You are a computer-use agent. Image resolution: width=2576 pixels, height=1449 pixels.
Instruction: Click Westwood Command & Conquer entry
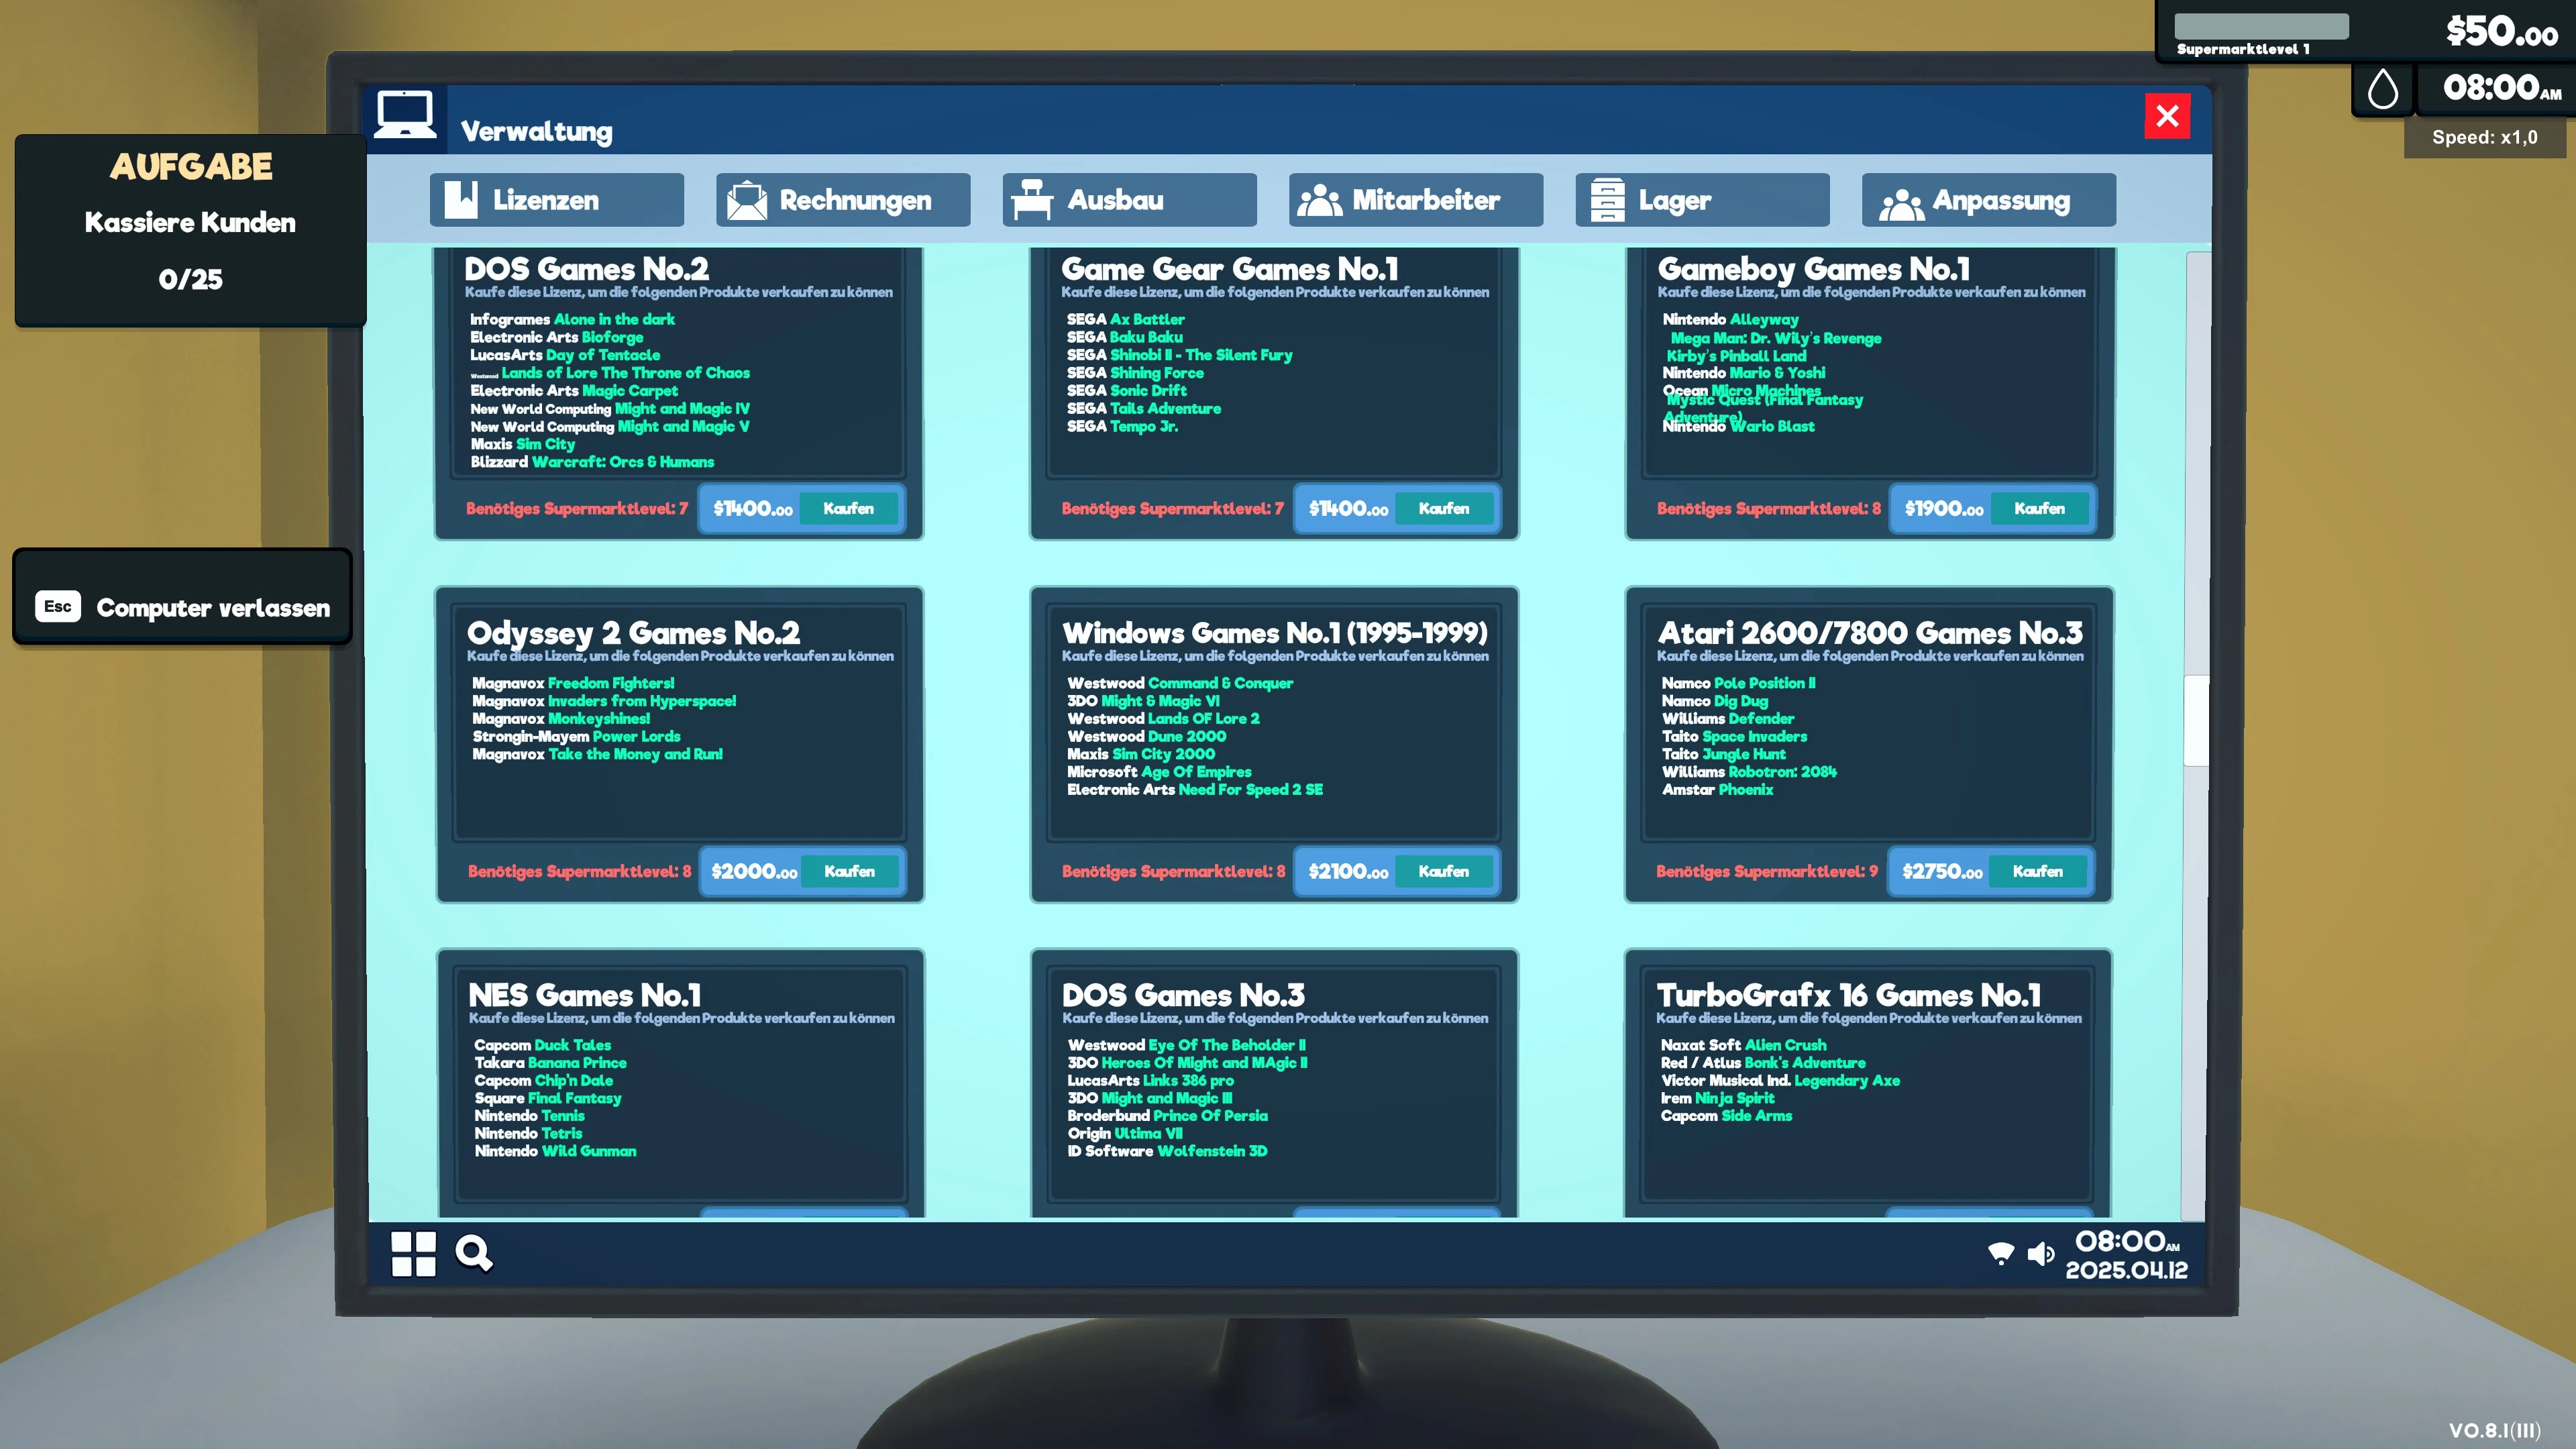point(1180,684)
